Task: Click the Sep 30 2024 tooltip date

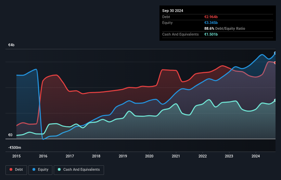Action: coord(173,11)
